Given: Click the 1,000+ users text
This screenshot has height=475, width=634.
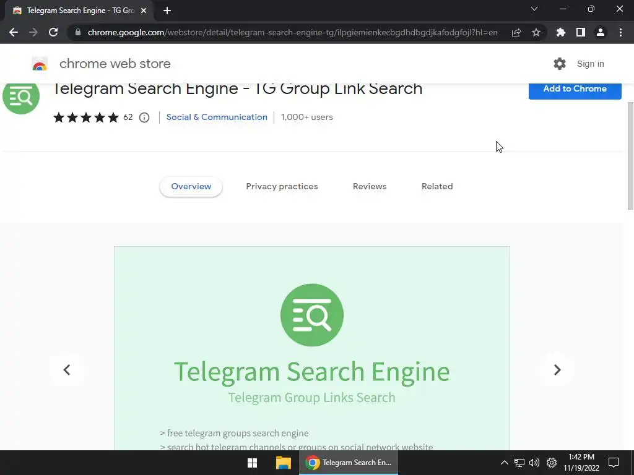Looking at the screenshot, I should [307, 117].
